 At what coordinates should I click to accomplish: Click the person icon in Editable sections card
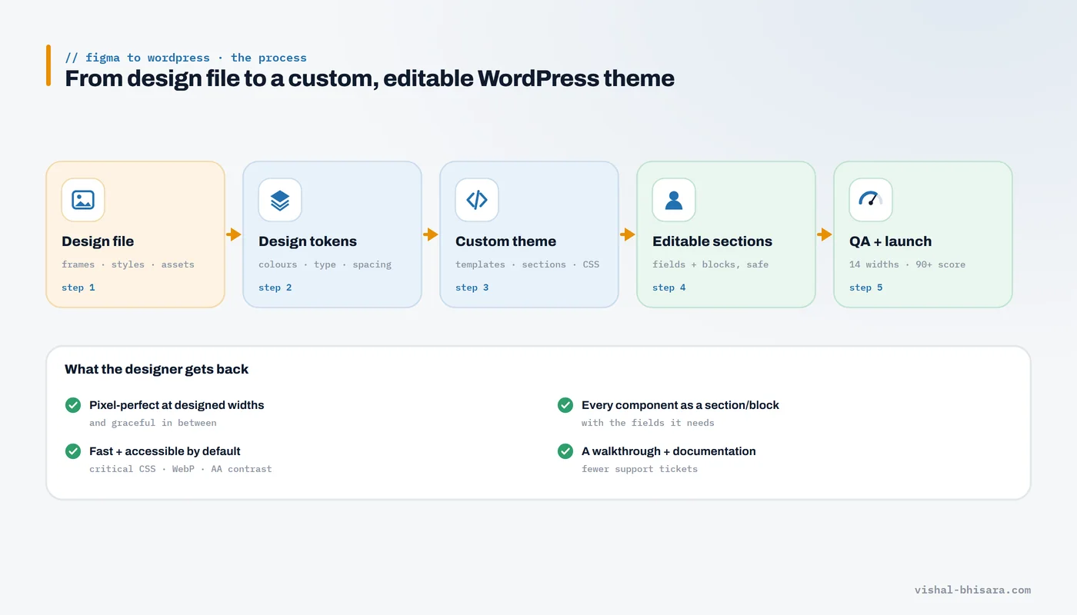674,200
